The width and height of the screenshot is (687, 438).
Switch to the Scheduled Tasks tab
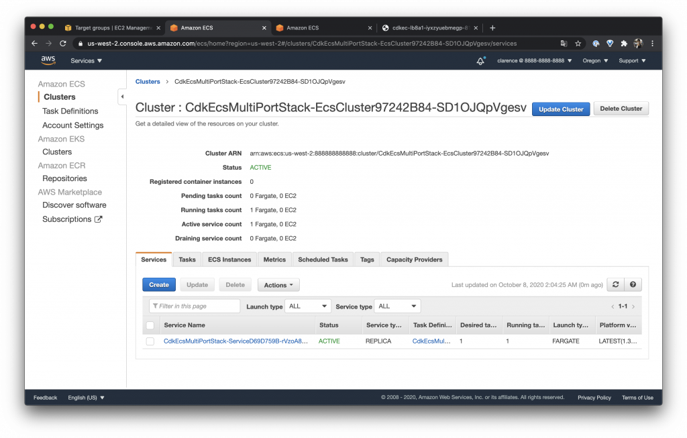(x=323, y=260)
